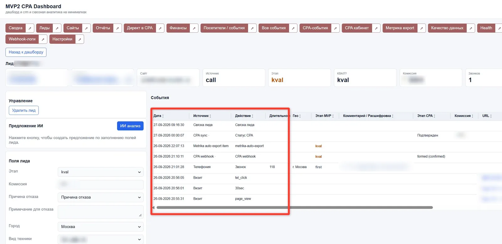The height and width of the screenshot is (244, 502).
Task: Click the arrow icon beside Webhook-логи
Action: 43,39
